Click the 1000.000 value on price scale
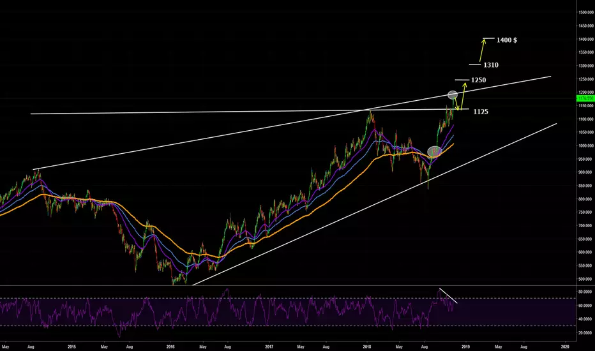Image resolution: width=595 pixels, height=351 pixels. [x=586, y=146]
